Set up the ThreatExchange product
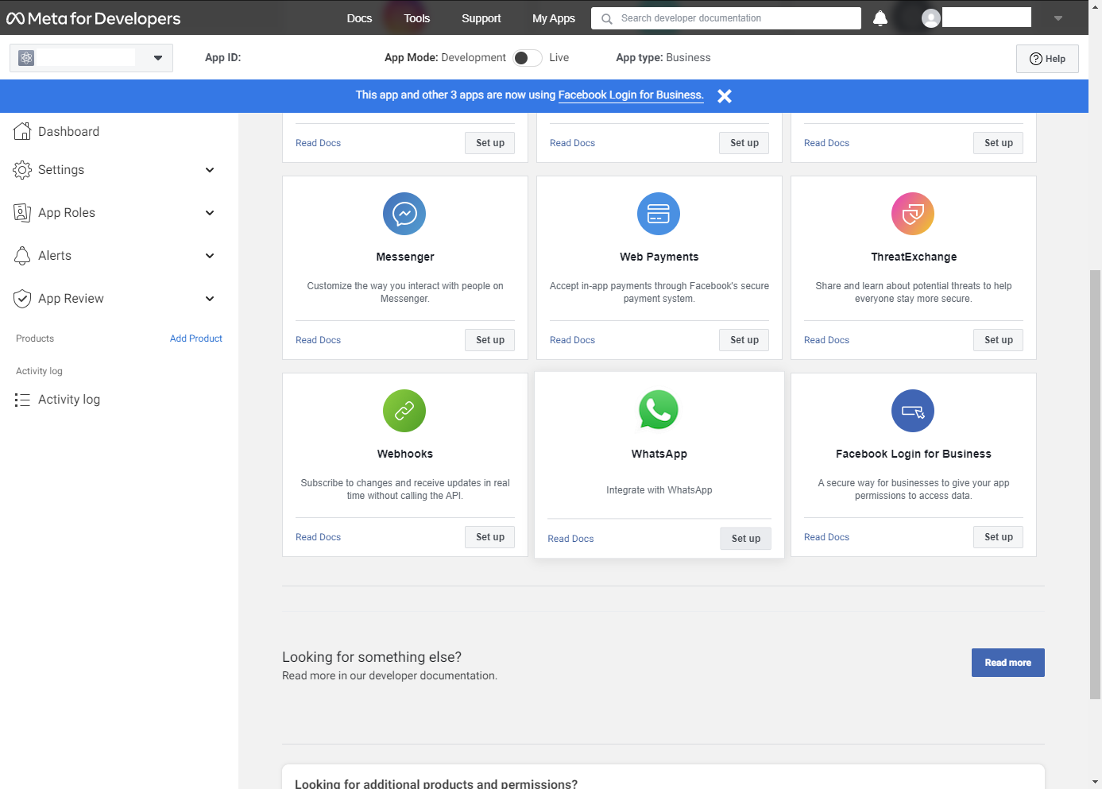1102x789 pixels. click(x=999, y=340)
